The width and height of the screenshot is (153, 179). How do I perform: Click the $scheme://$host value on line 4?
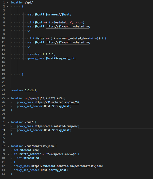click(x=58, y=15)
